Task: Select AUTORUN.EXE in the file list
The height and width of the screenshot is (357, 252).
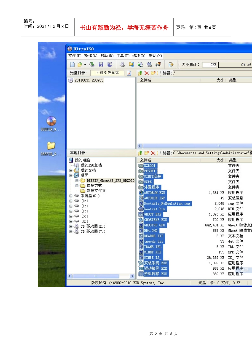Action: point(154,193)
